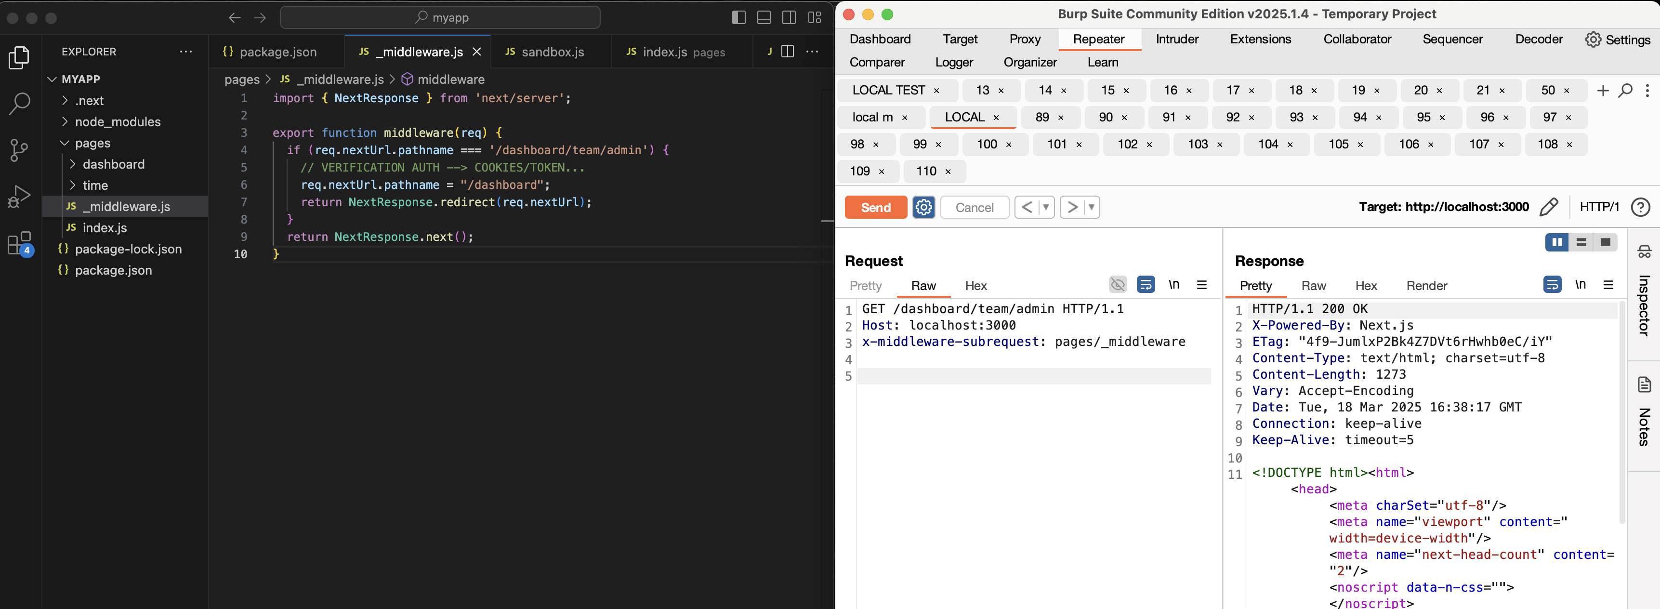Expand the dashboard folder
Screen dimensions: 1660x609
[125, 164]
